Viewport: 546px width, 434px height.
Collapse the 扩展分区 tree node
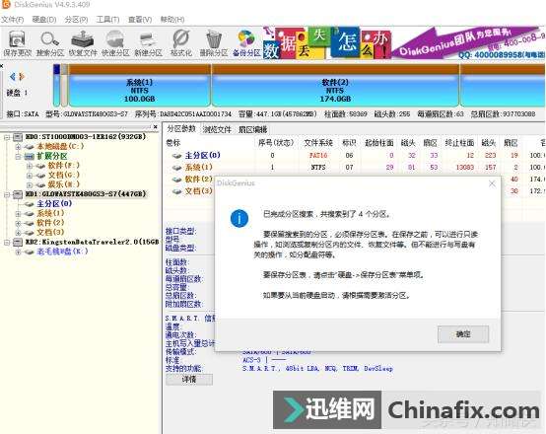pos(18,157)
